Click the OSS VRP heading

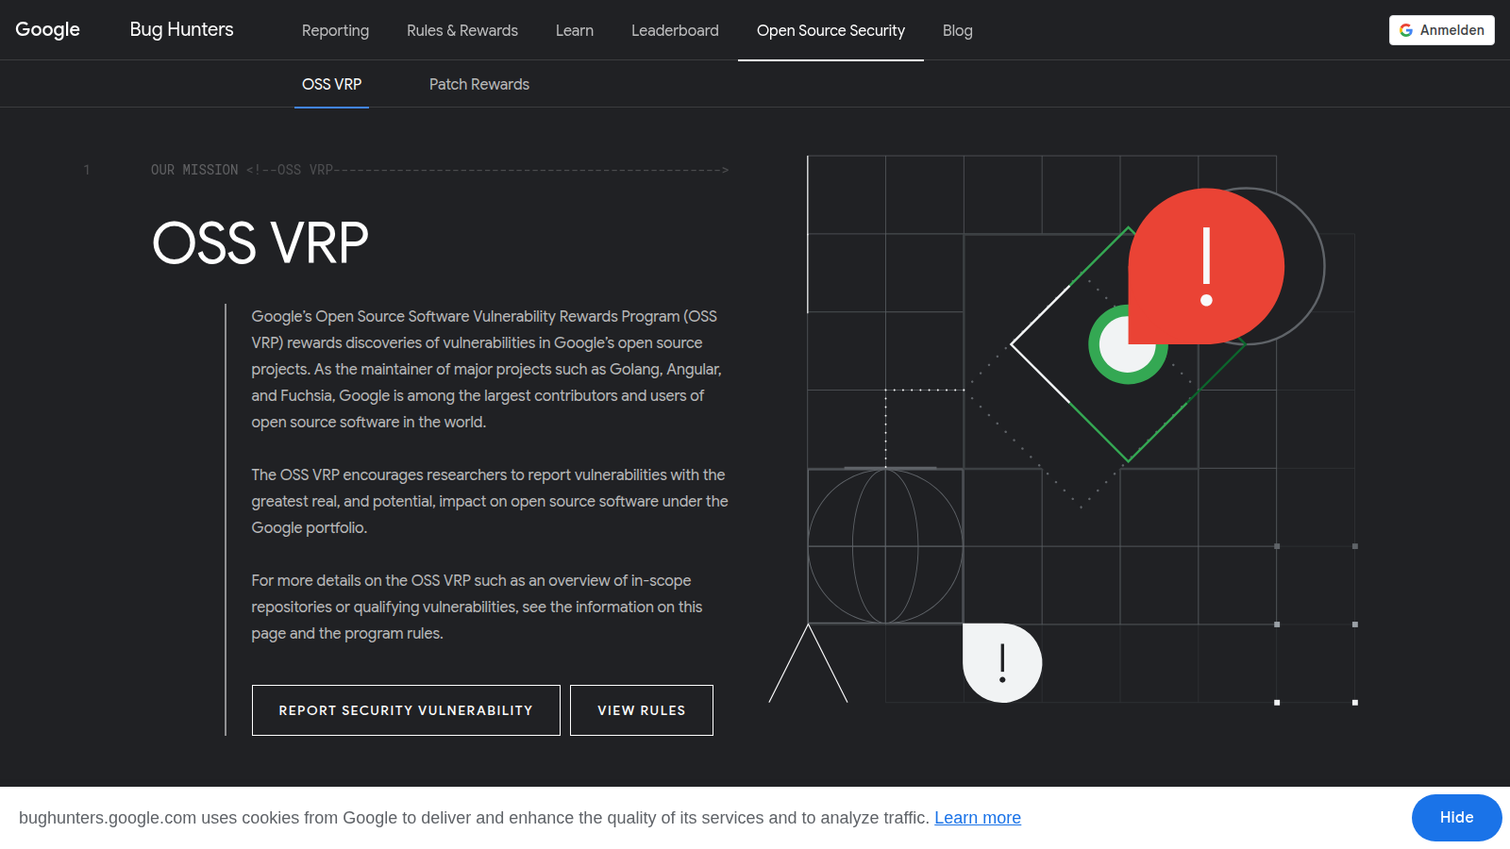point(260,243)
